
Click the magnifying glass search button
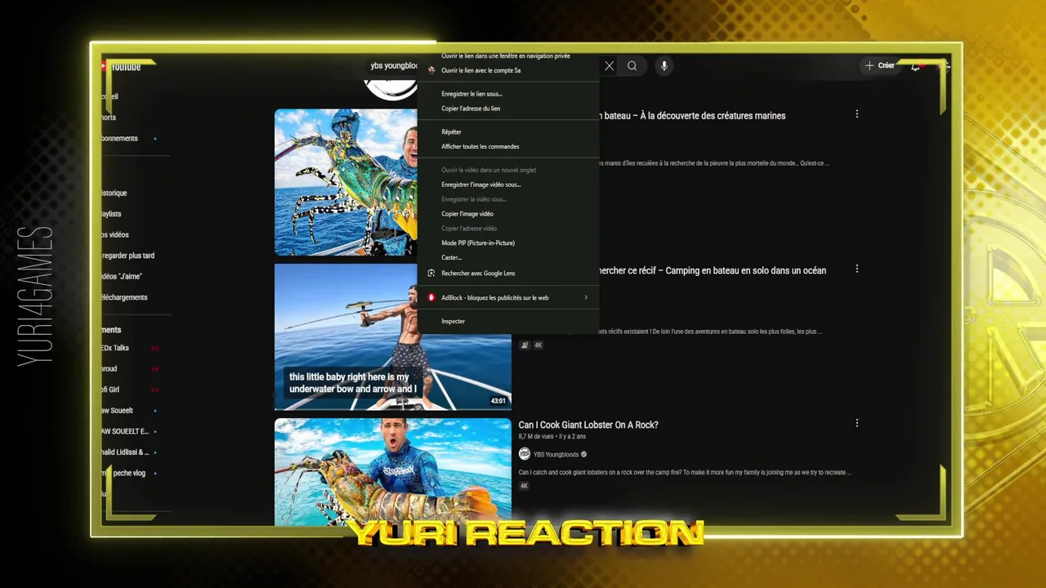[633, 66]
